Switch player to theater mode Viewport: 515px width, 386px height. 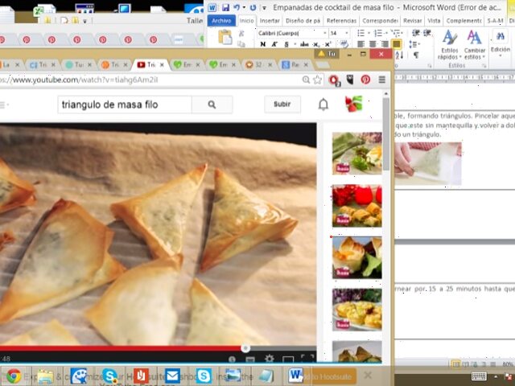click(288, 359)
